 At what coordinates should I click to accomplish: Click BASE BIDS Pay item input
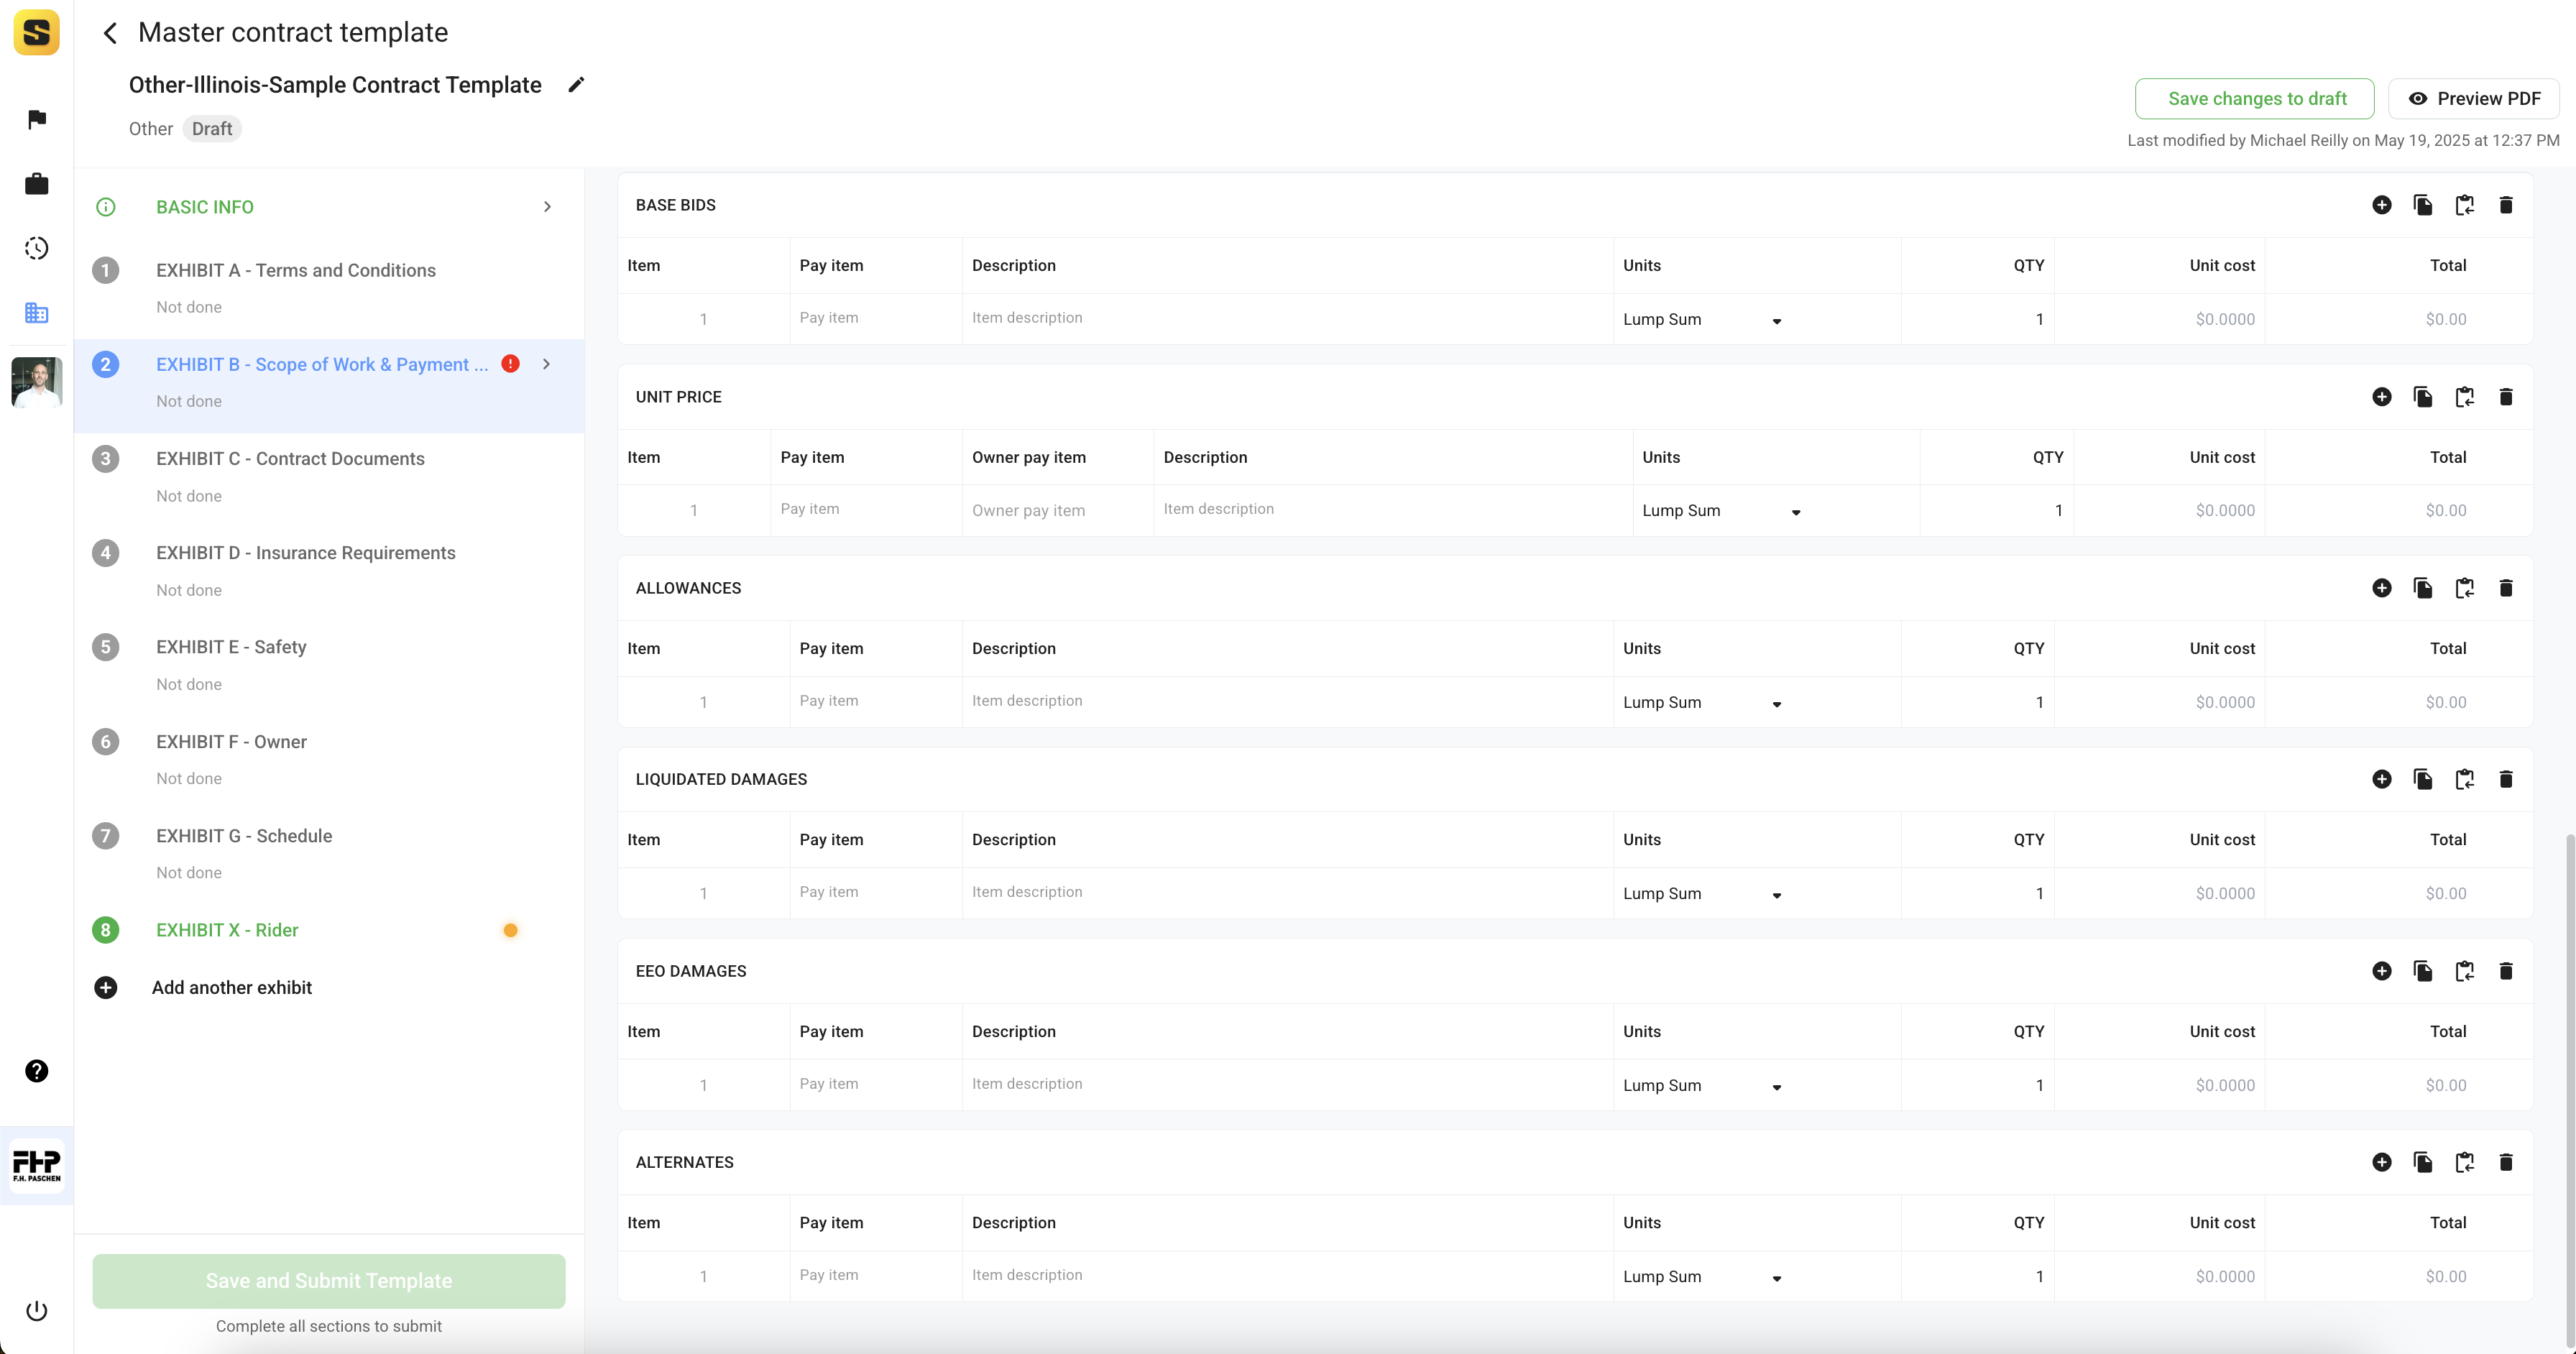coord(876,319)
